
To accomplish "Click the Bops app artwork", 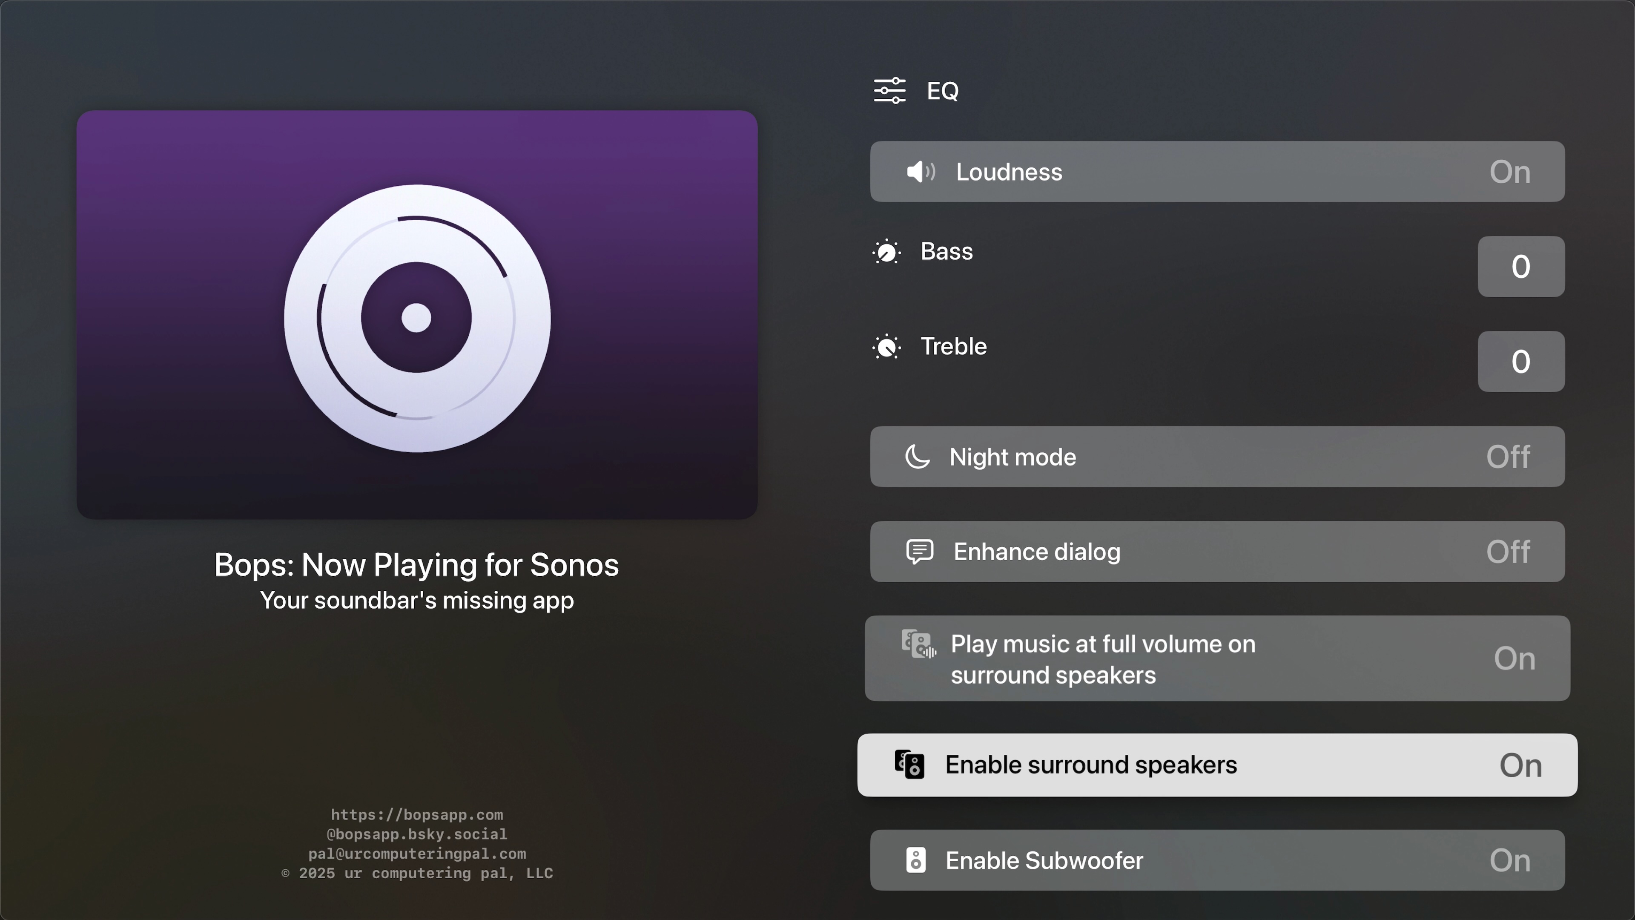I will coord(417,315).
